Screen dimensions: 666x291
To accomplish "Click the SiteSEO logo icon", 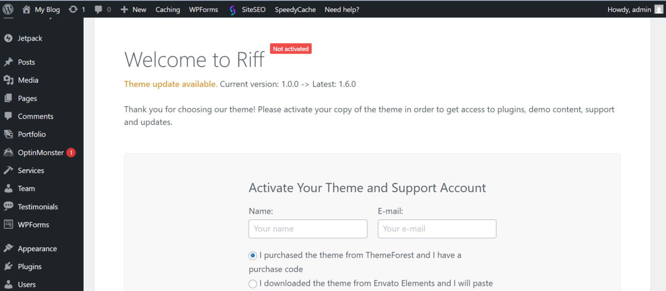I will click(233, 9).
